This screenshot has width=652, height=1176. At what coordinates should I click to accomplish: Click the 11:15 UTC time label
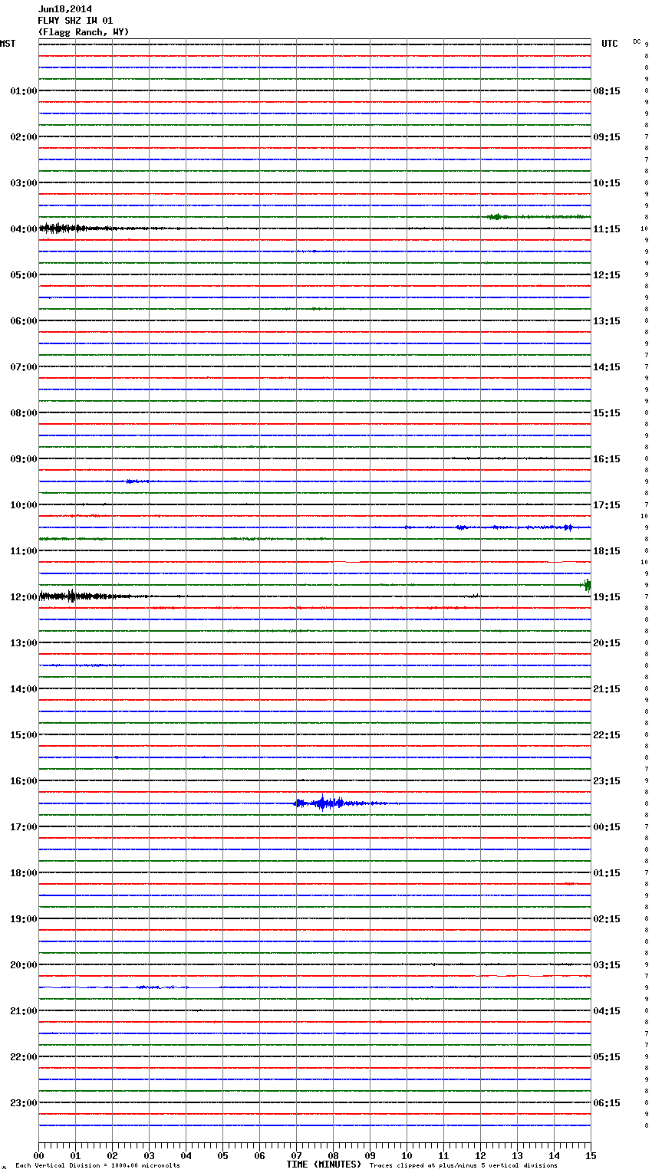click(x=607, y=229)
